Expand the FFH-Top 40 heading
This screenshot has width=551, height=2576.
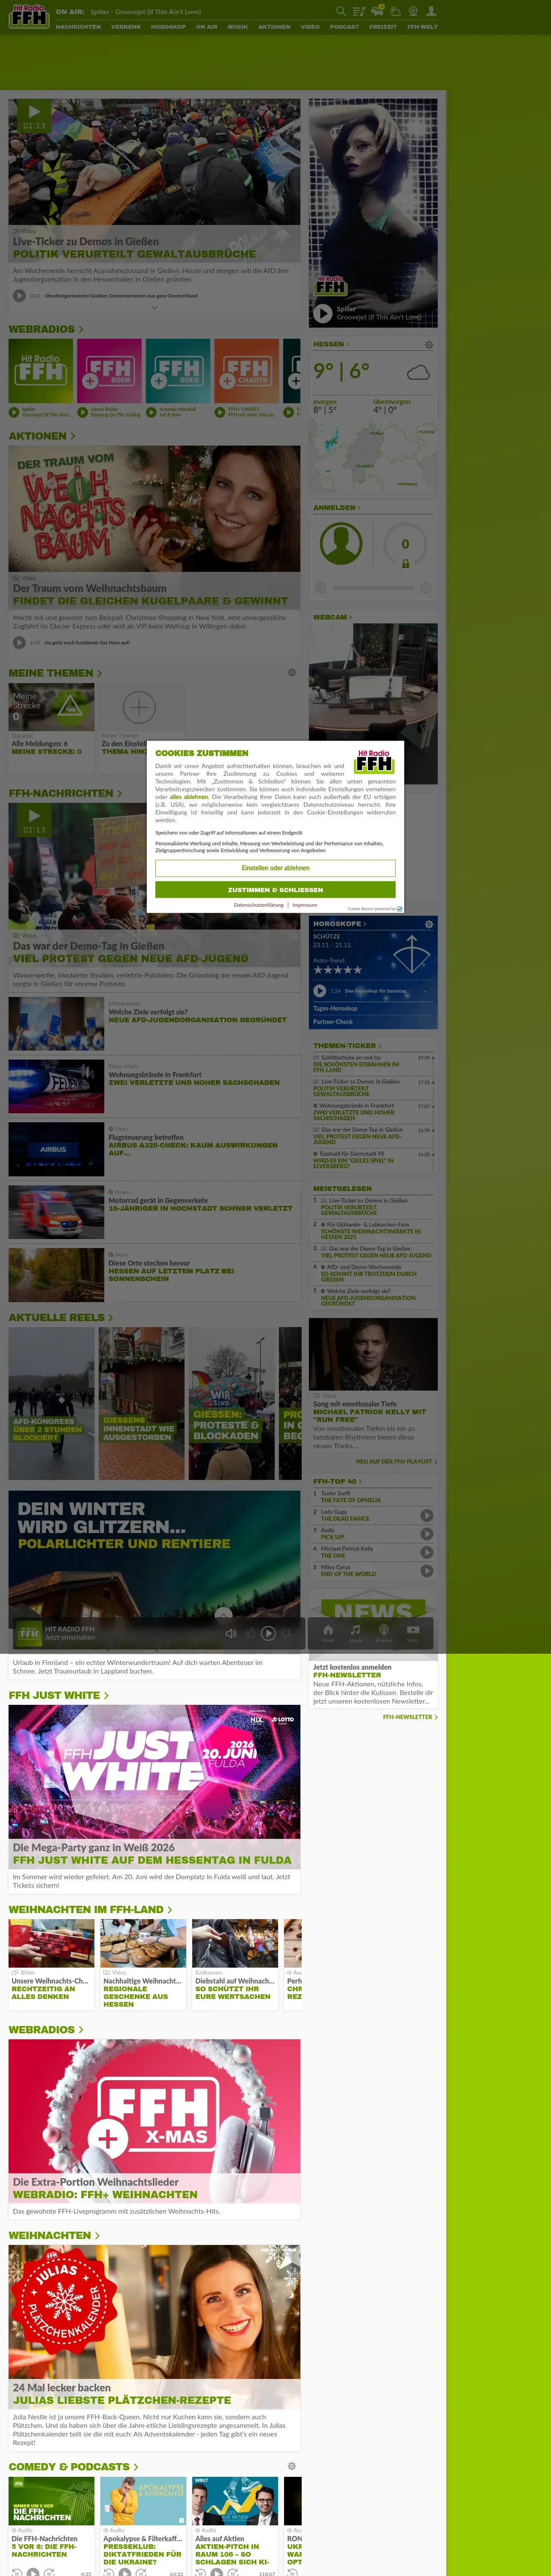coord(338,1481)
